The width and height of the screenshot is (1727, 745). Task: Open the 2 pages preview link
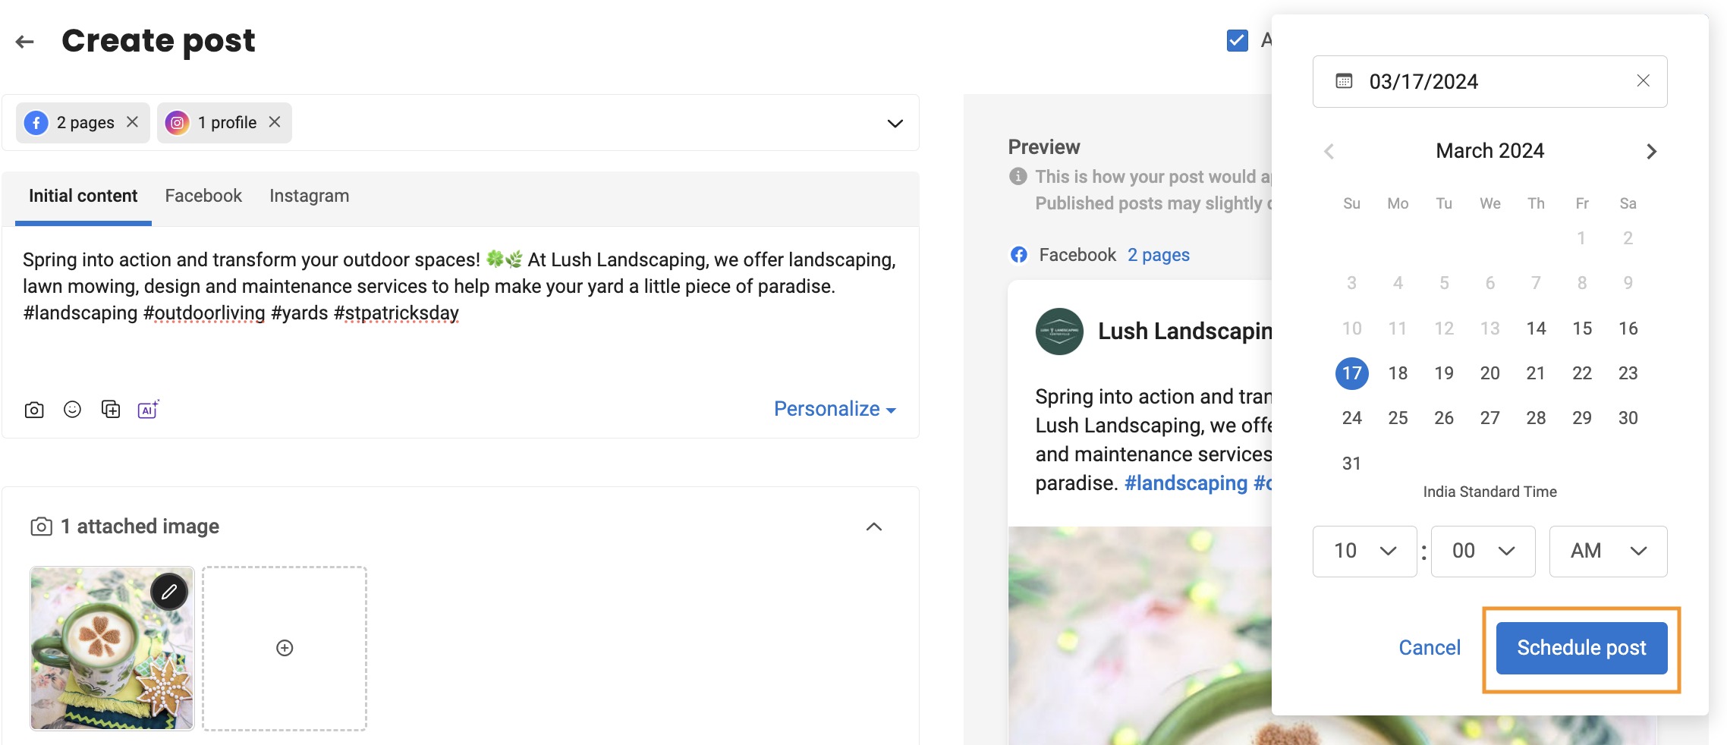click(x=1159, y=255)
